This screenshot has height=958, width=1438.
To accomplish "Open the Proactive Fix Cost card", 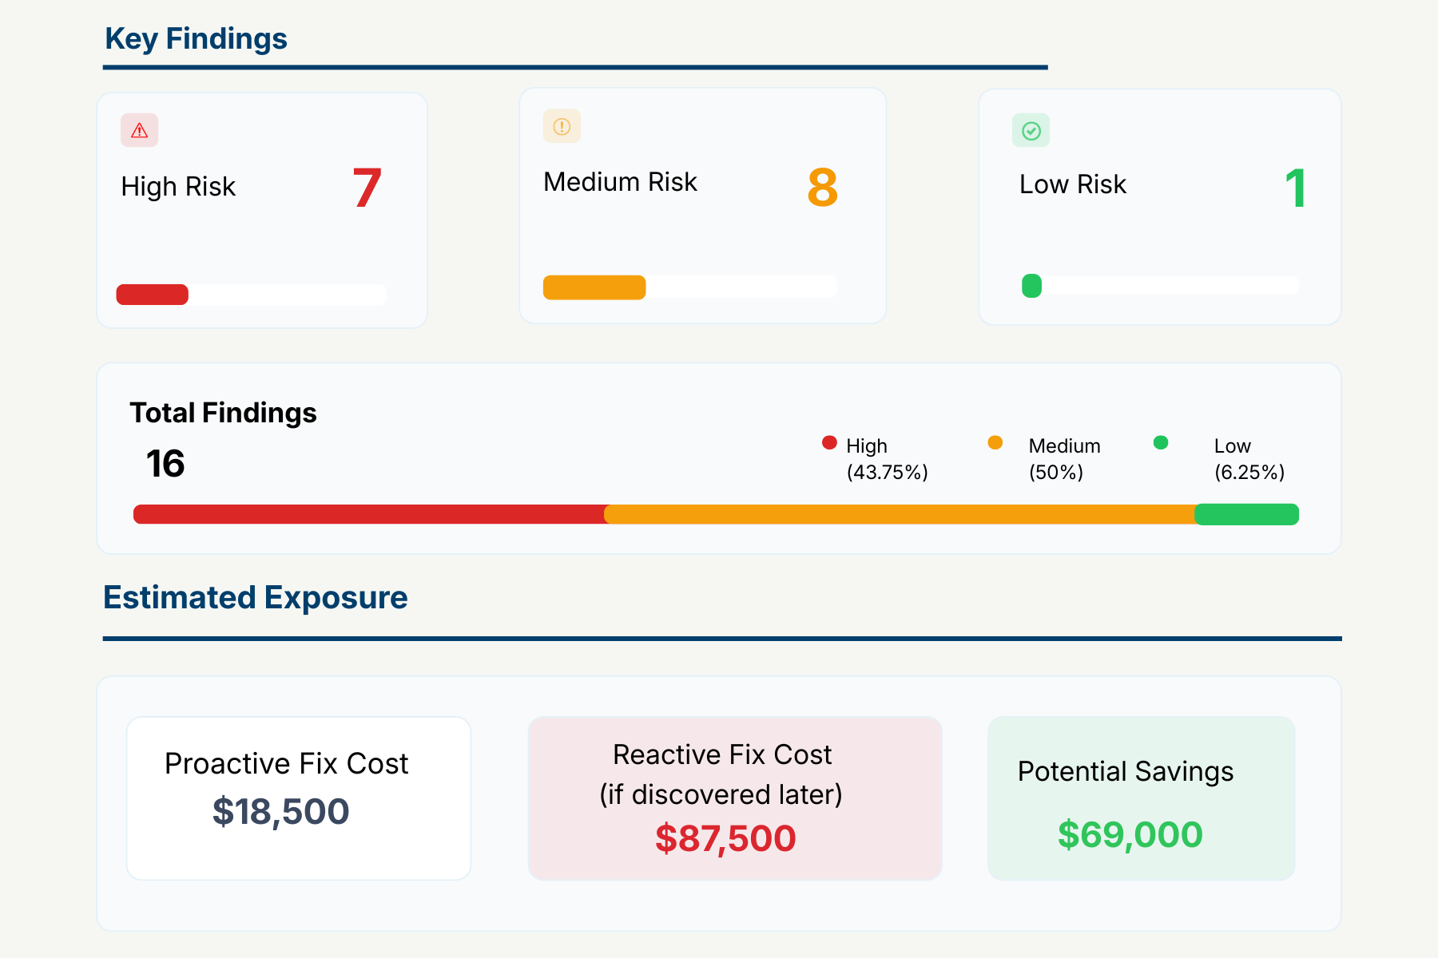I will tap(299, 798).
